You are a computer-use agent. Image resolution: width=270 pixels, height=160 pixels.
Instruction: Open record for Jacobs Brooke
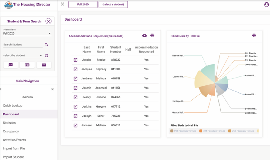coord(76,60)
